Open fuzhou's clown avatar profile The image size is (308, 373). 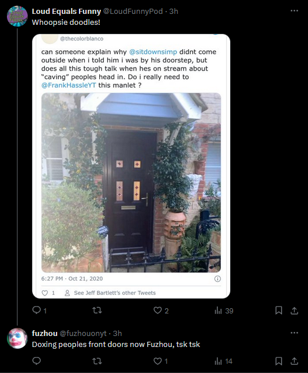[17, 338]
